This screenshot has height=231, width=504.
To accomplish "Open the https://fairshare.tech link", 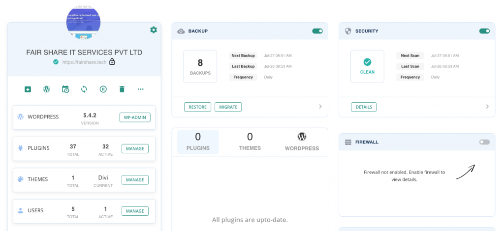I will coord(84,62).
